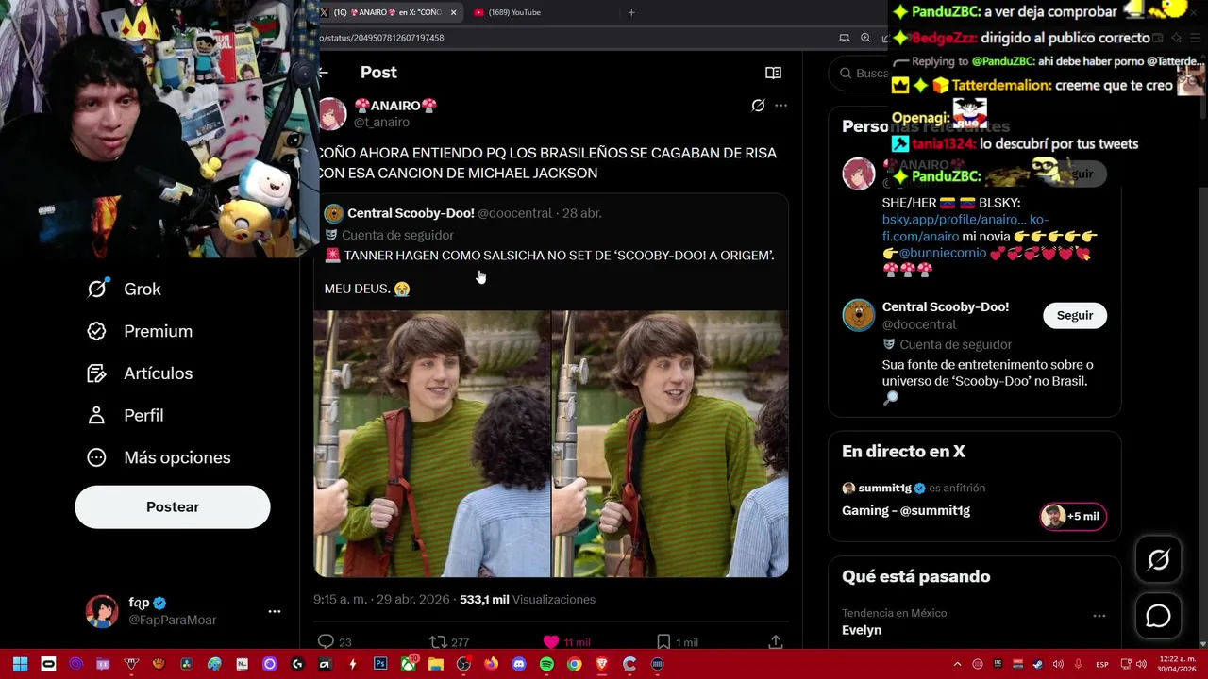Viewport: 1208px width, 679px height.
Task: Open OBS Studio from the taskbar
Action: [463, 664]
